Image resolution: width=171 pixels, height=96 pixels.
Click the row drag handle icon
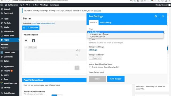pos(26,47)
